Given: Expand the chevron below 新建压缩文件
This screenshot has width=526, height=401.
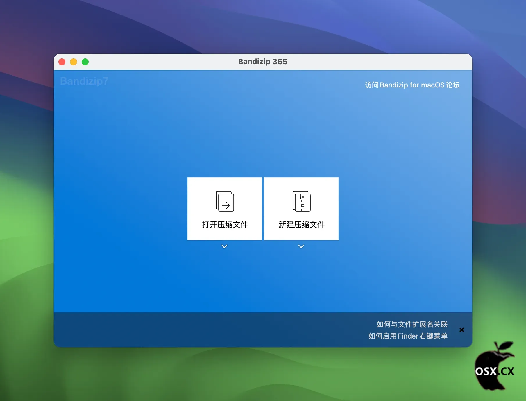Looking at the screenshot, I should pos(301,246).
